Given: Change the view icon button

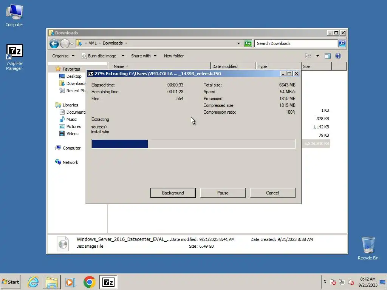Looking at the screenshot, I should point(308,56).
